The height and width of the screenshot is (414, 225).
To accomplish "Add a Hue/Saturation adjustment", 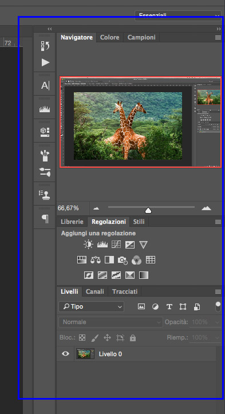I will 82,260.
